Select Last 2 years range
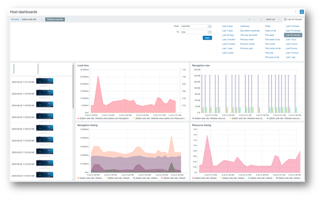 228,53
